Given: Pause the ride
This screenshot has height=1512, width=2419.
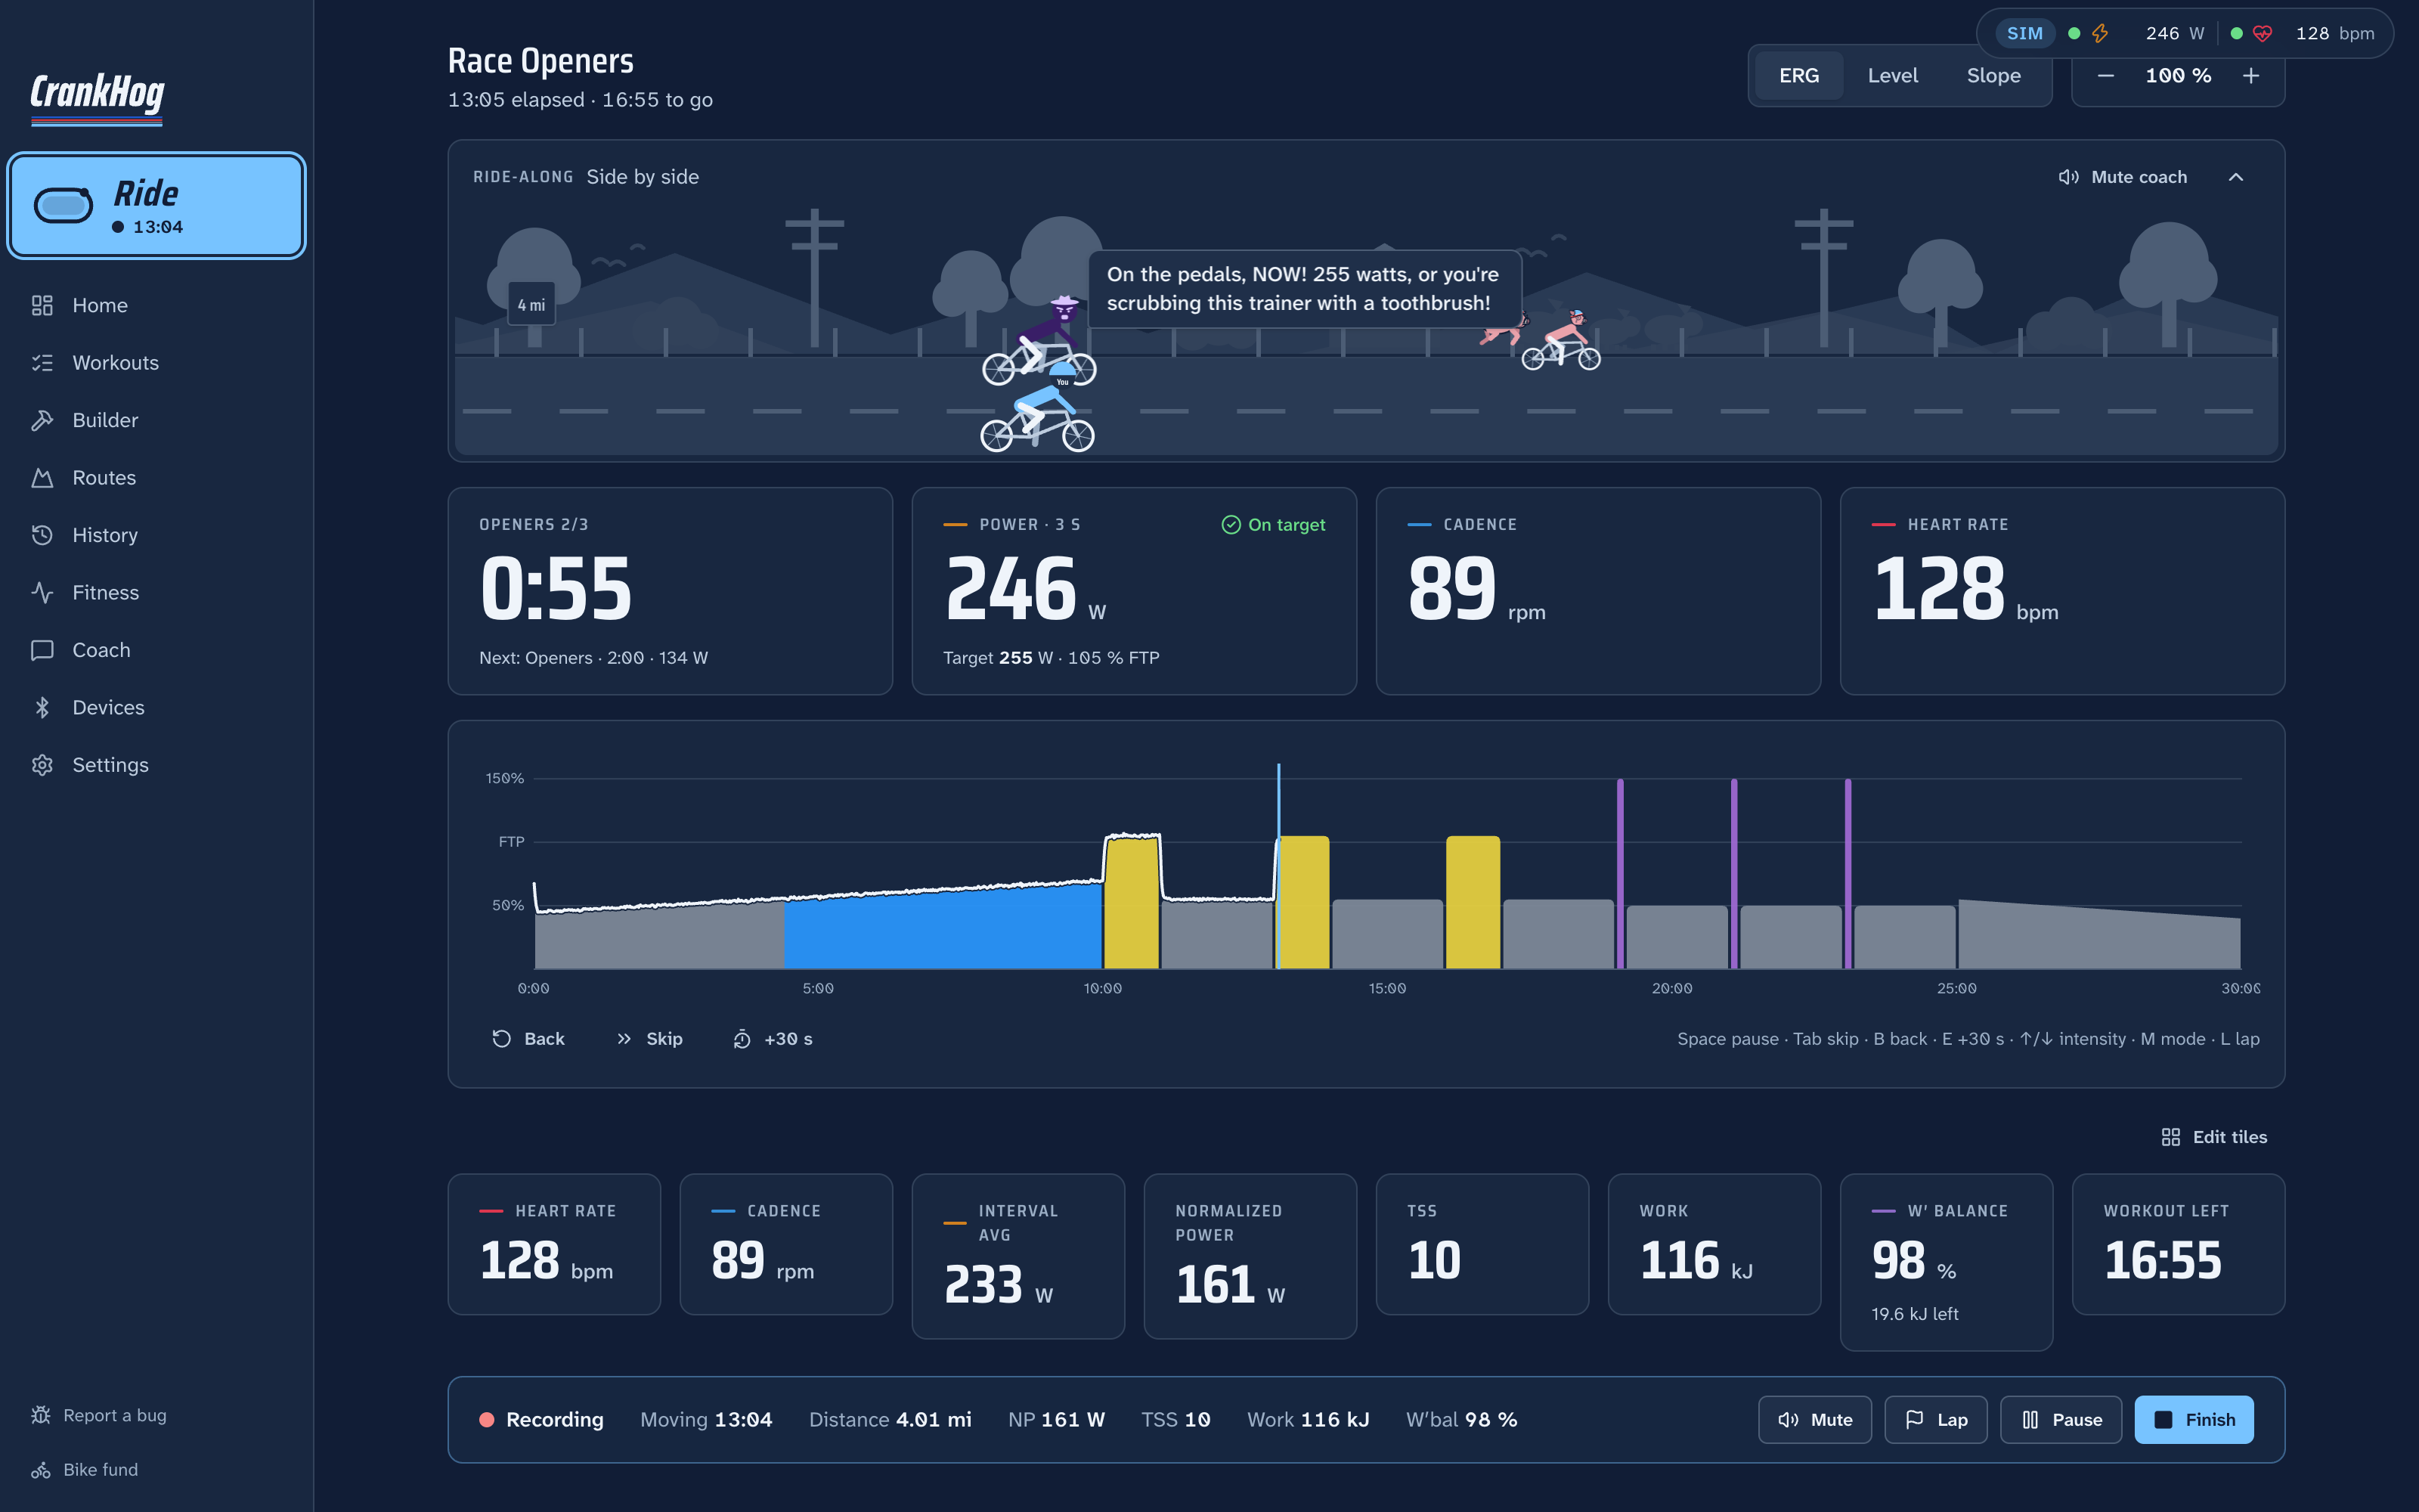Looking at the screenshot, I should pos(2061,1420).
